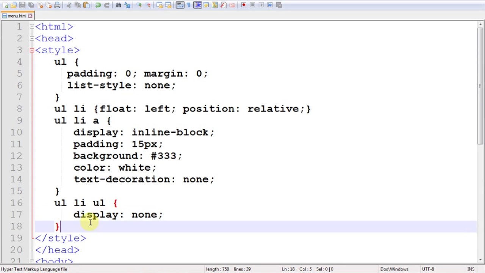Viewport: 485px width, 273px height.
Task: Create a new file with toolbar icon
Action: point(5,5)
